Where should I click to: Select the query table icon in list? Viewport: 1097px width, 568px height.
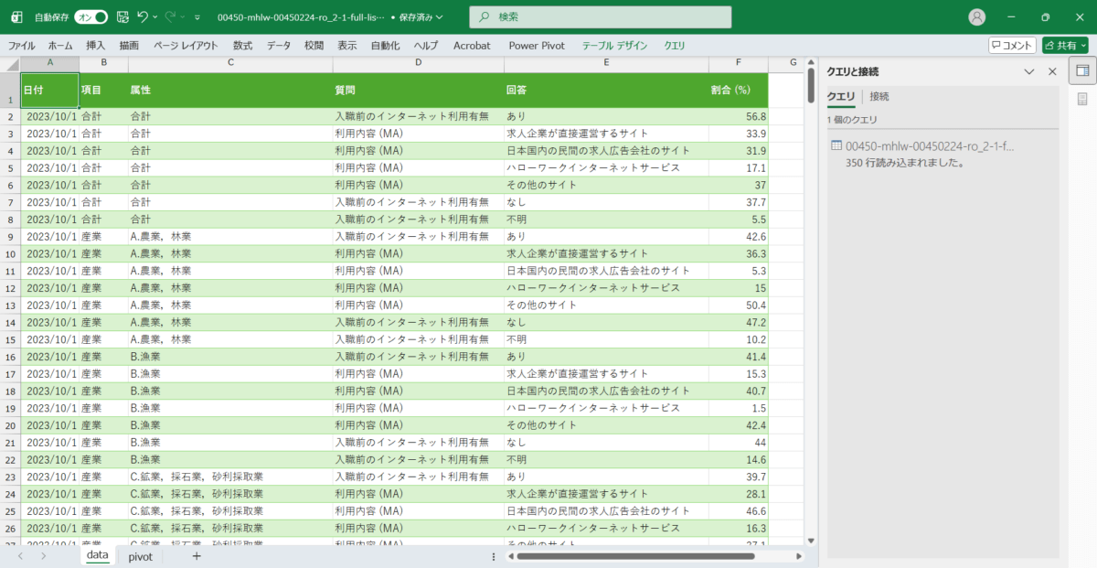836,146
